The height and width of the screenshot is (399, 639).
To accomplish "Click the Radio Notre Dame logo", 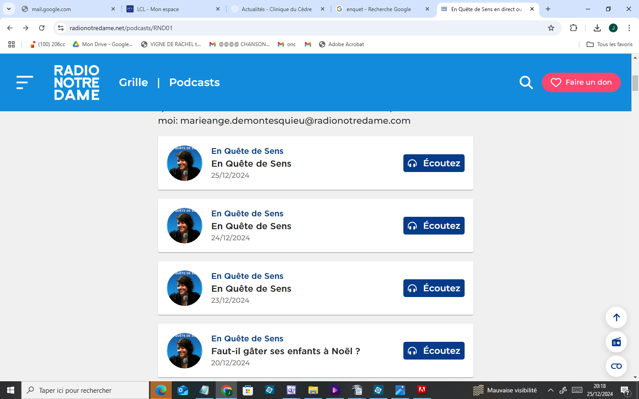I will coord(77,82).
